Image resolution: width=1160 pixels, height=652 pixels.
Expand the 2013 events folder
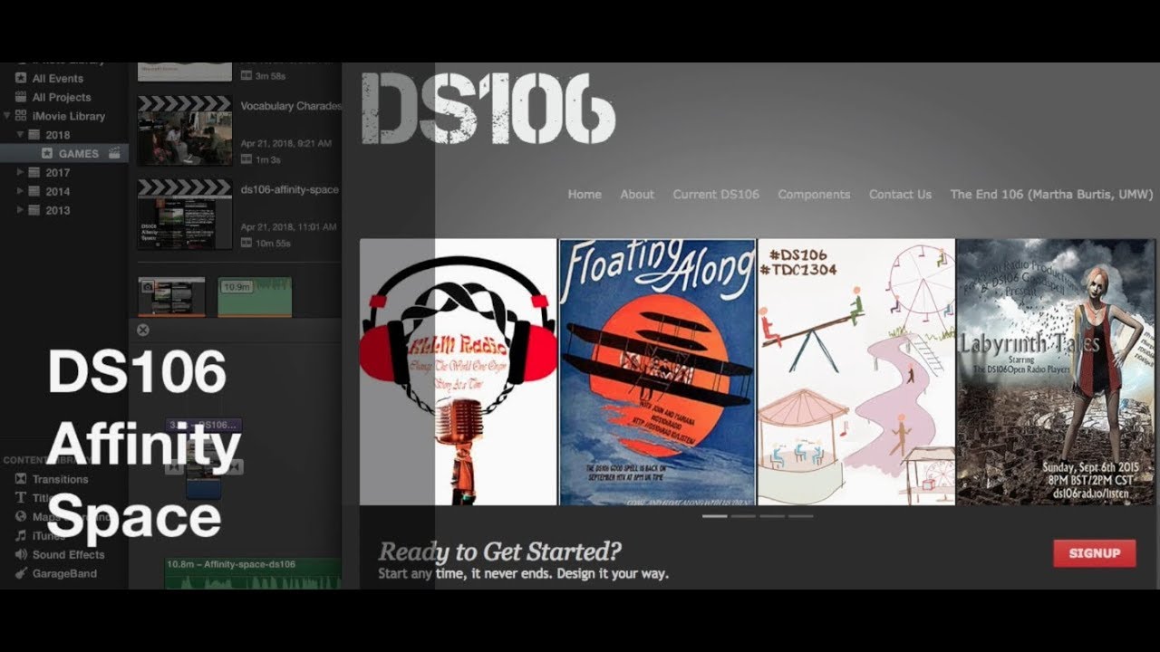click(21, 210)
